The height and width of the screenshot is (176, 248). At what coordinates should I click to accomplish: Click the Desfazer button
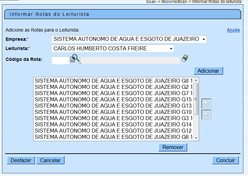click(x=21, y=160)
